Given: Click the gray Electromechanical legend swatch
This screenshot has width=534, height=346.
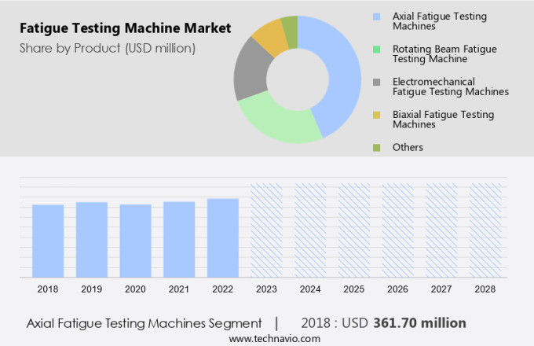Looking at the screenshot, I should point(377,82).
